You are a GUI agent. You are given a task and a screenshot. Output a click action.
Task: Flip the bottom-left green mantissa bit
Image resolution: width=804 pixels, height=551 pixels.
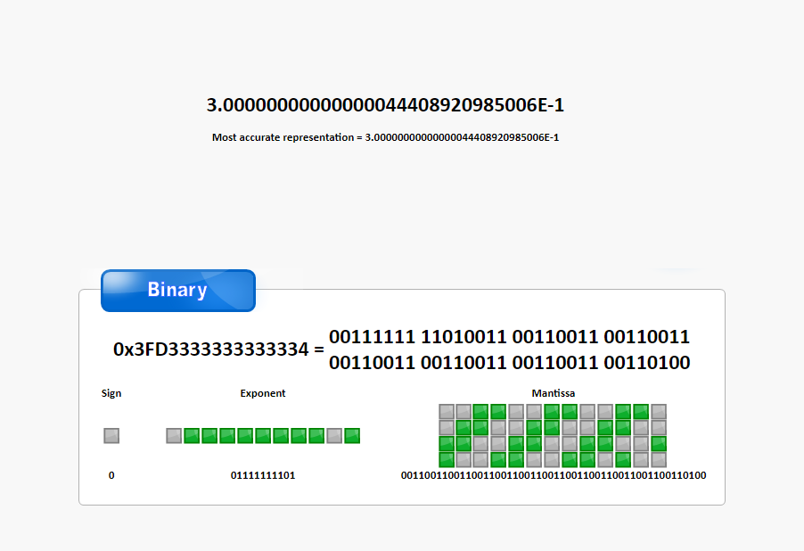tap(447, 460)
